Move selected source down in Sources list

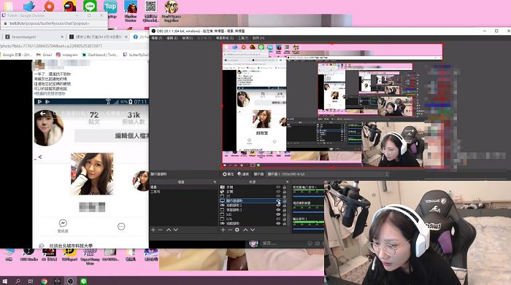[x=253, y=230]
